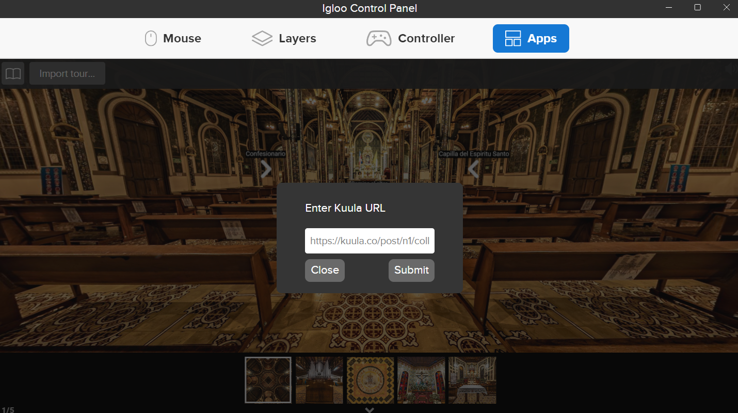Select the pipe organ thumbnail
This screenshot has width=738, height=413.
tap(319, 380)
